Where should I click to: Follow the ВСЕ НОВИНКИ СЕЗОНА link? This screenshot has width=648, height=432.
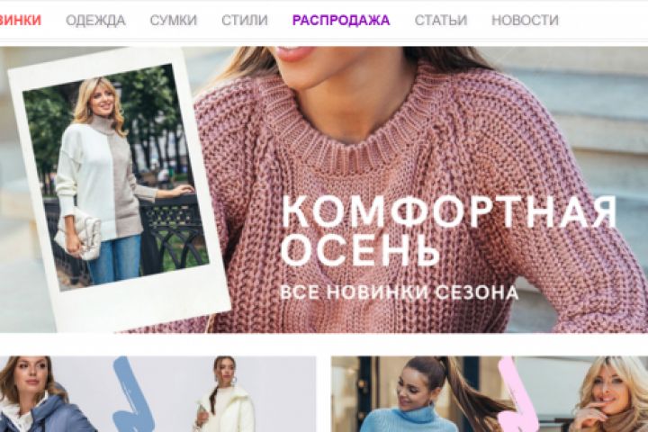point(399,292)
